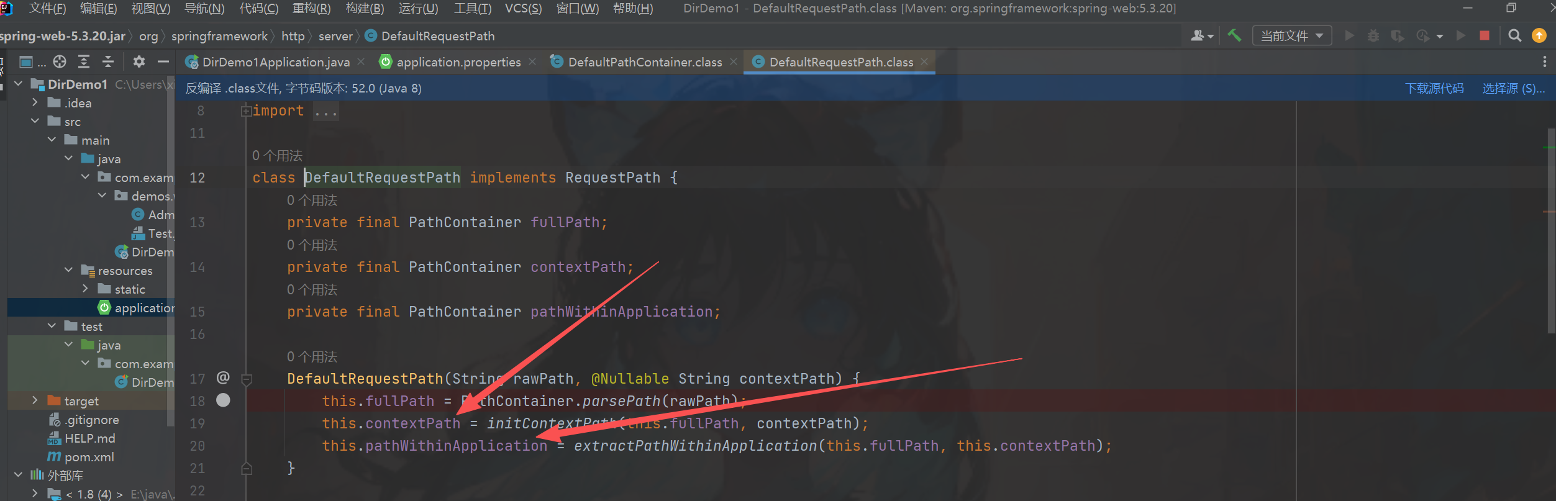Click the 选择源 (S)... link
This screenshot has height=501, width=1556.
pyautogui.click(x=1513, y=88)
